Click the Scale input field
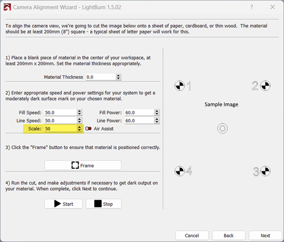 pyautogui.click(x=61, y=129)
